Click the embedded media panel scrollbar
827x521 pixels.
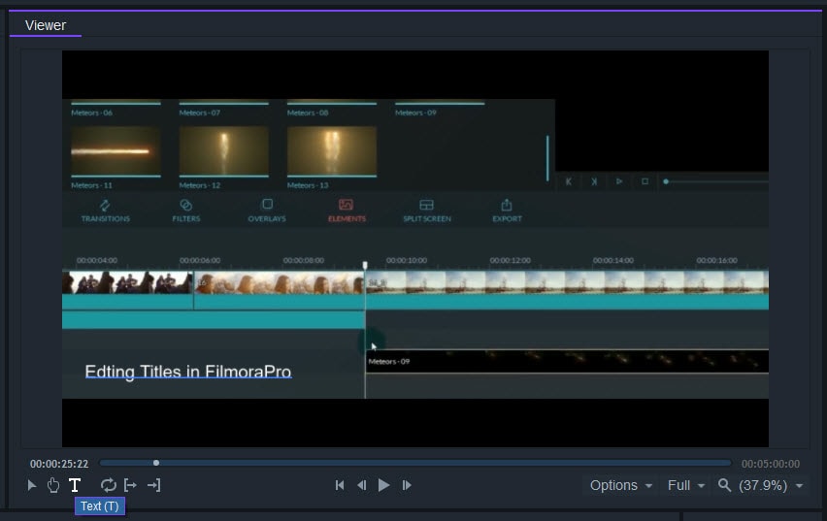click(x=547, y=158)
